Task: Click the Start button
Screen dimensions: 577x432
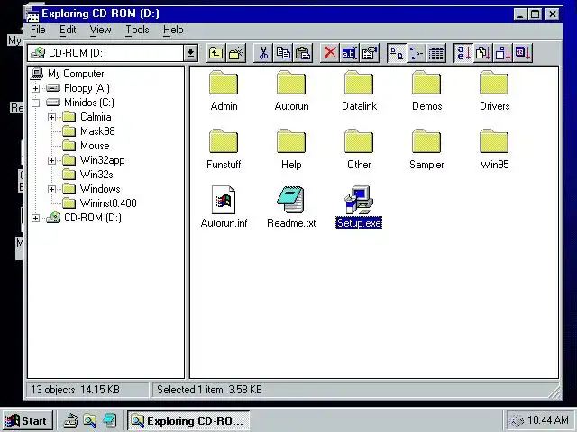Action: 27,420
